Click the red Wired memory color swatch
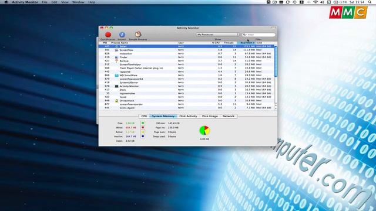The height and width of the screenshot is (211, 376). pyautogui.click(x=143, y=128)
